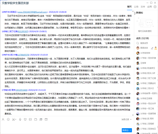Switch to the 公告 tab
Viewport: 158px width, 134px height.
(136, 7)
